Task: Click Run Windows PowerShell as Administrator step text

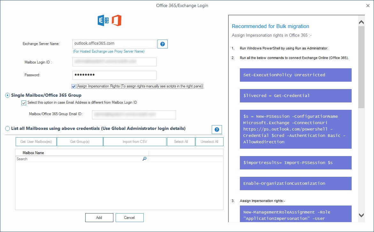Action: pos(284,48)
